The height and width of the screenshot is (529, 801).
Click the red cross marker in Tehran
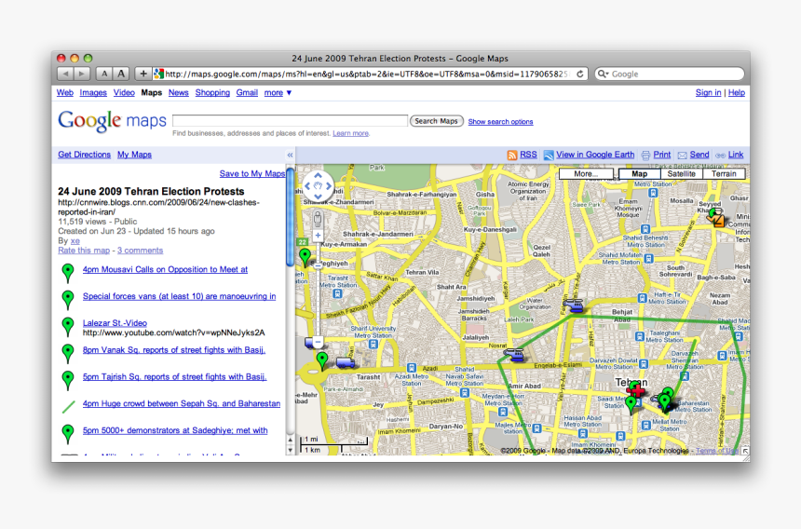(x=637, y=391)
